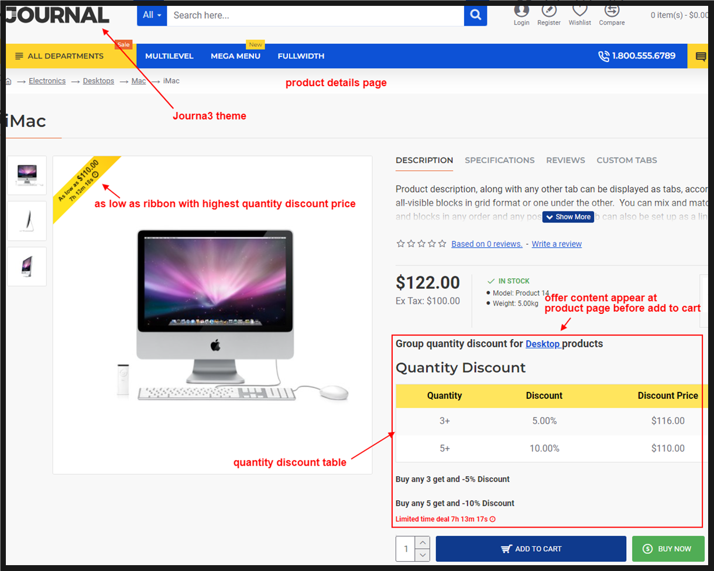
Task: Open the Login account icon
Action: tap(521, 10)
